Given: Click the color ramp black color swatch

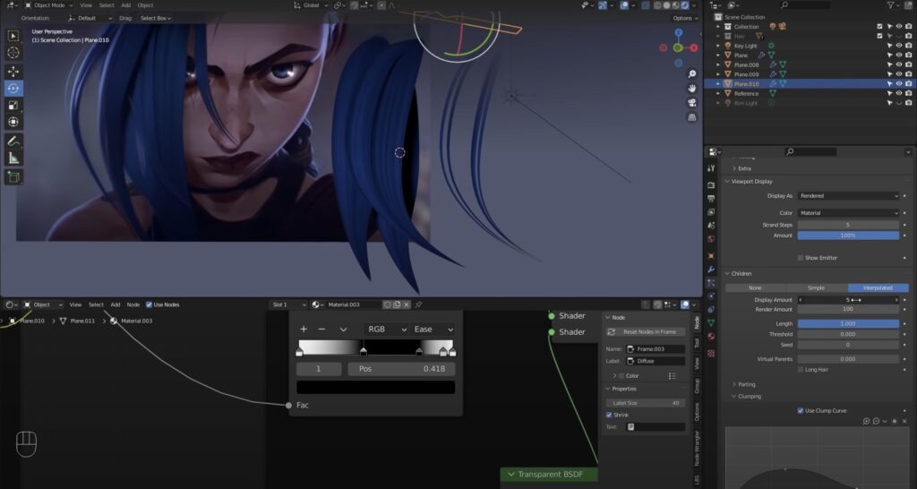Looking at the screenshot, I should 375,387.
